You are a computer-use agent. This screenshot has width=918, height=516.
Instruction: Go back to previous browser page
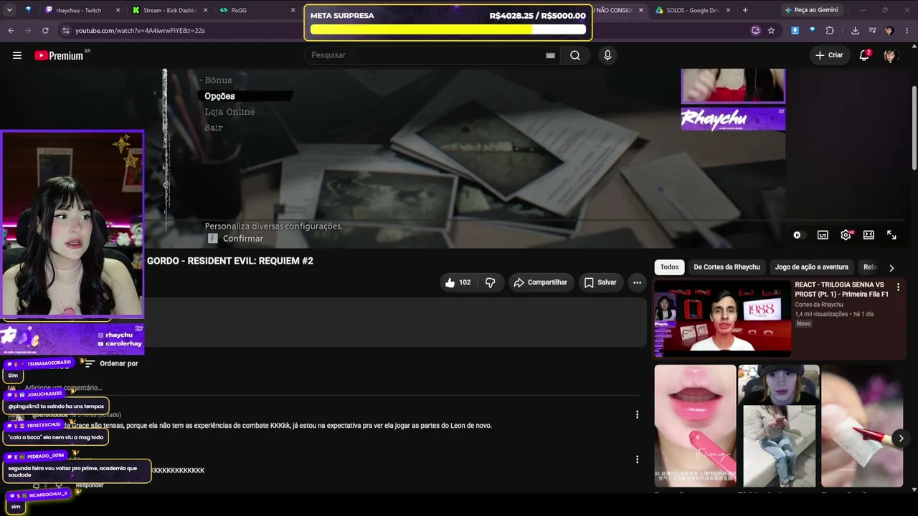pos(11,31)
